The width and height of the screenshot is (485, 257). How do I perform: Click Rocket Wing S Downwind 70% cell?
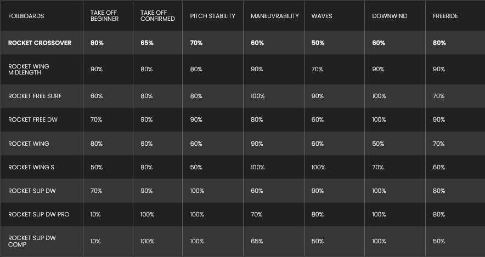click(377, 167)
